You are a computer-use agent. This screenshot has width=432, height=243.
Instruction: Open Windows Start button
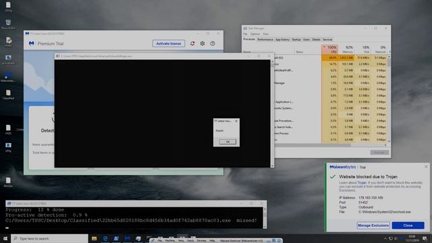click(5, 238)
